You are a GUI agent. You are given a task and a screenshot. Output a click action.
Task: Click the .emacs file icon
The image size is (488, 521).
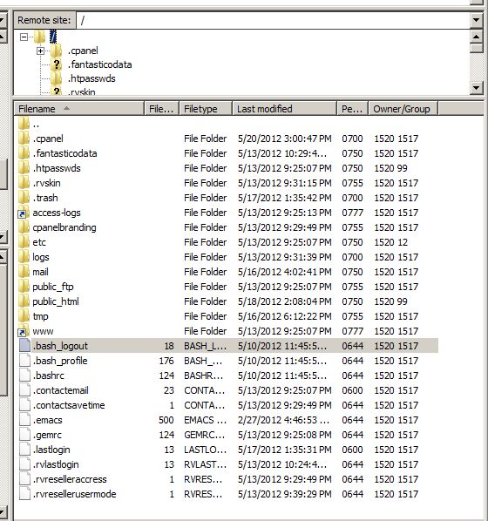24,420
